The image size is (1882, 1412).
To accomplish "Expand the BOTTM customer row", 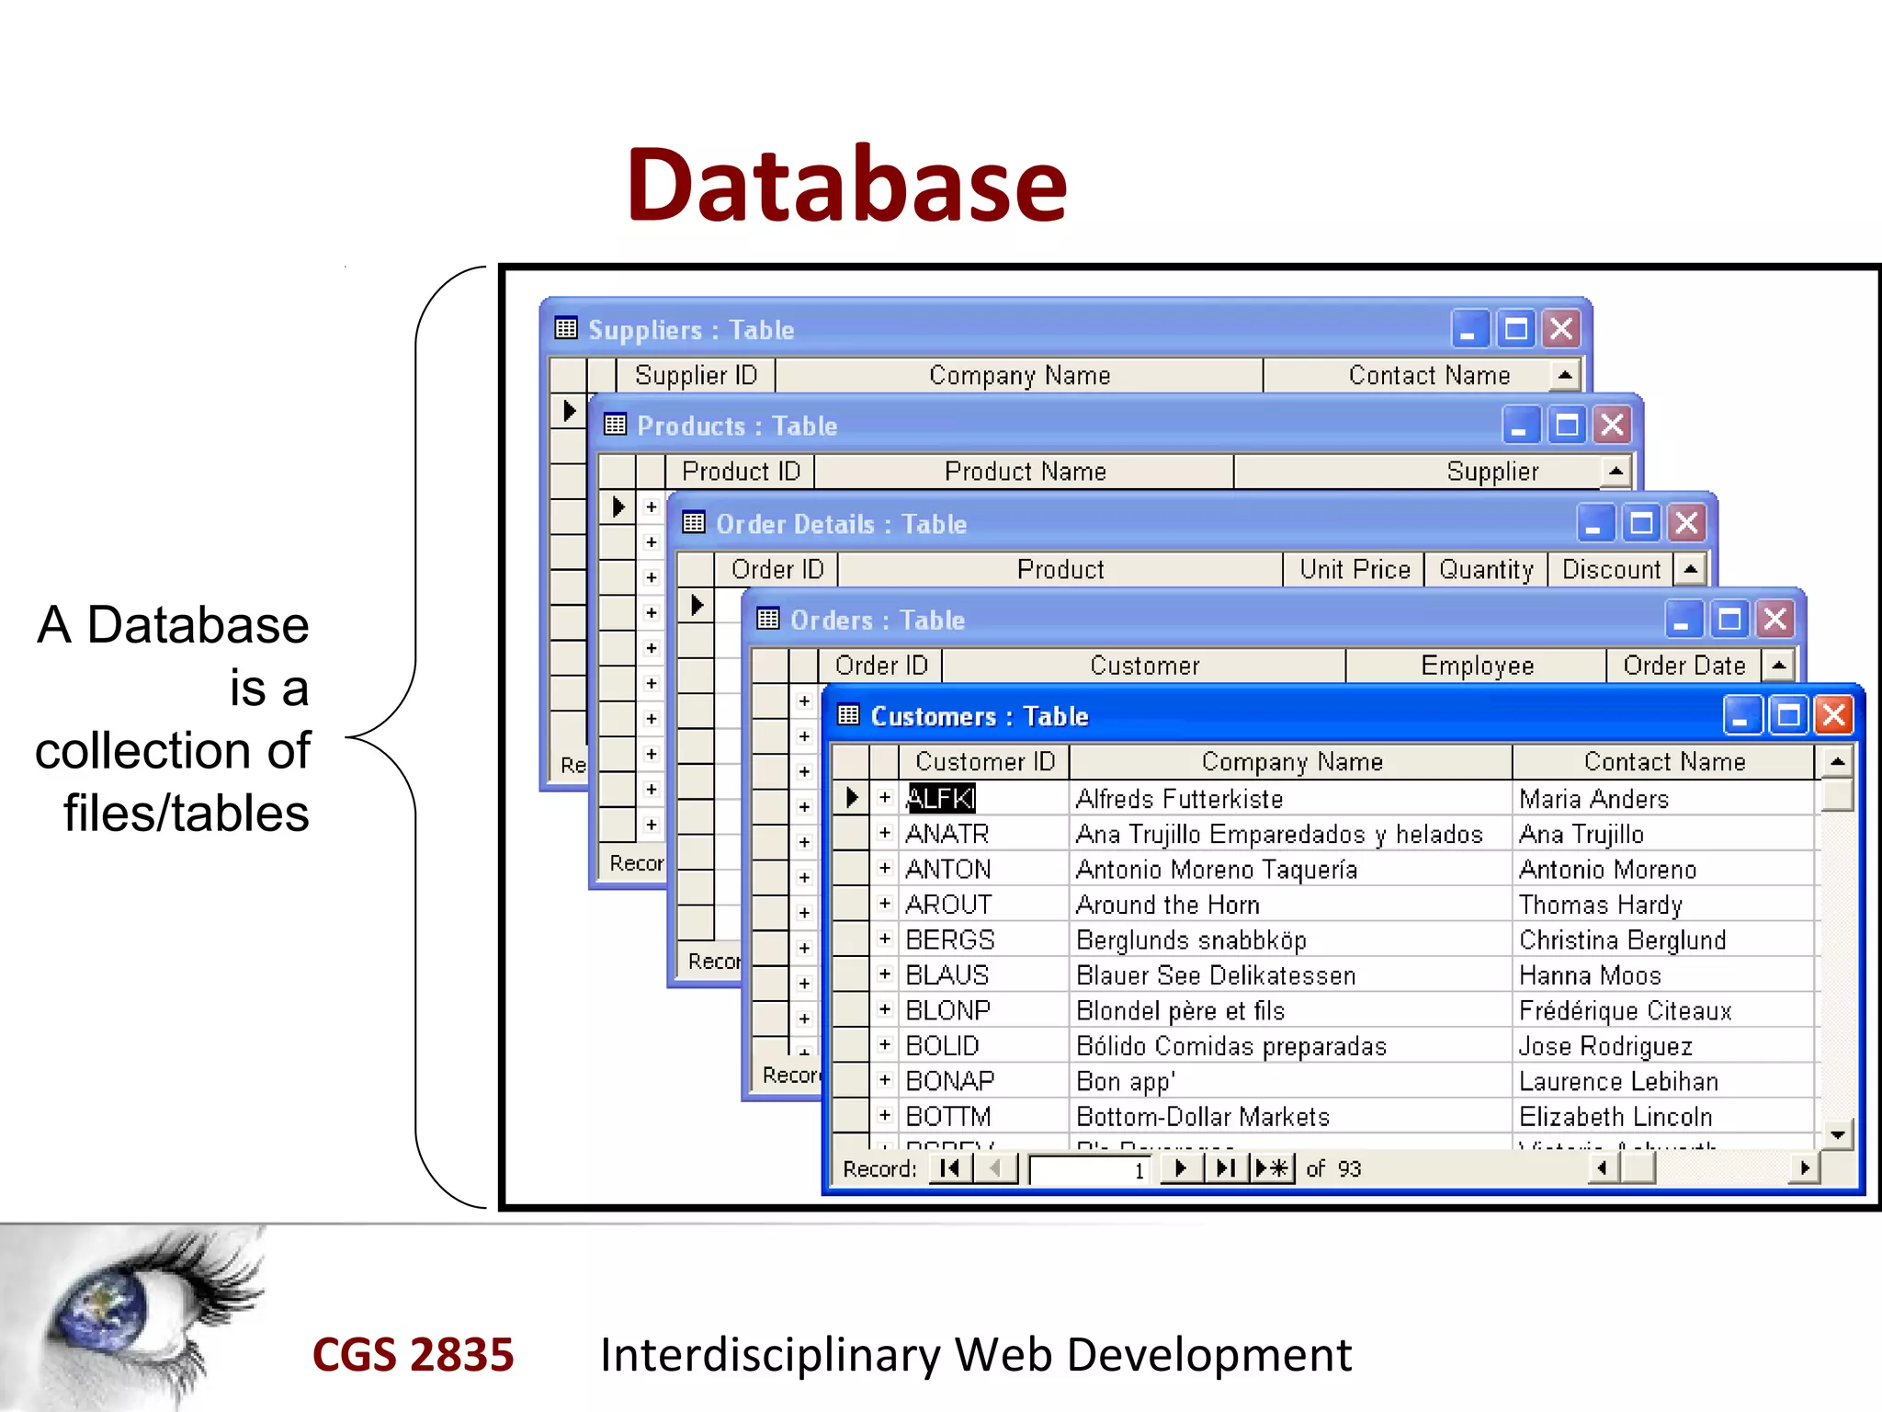I will pyautogui.click(x=885, y=1115).
